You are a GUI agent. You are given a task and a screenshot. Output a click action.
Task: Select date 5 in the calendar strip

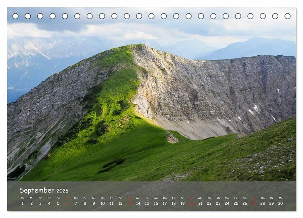(x=58, y=203)
